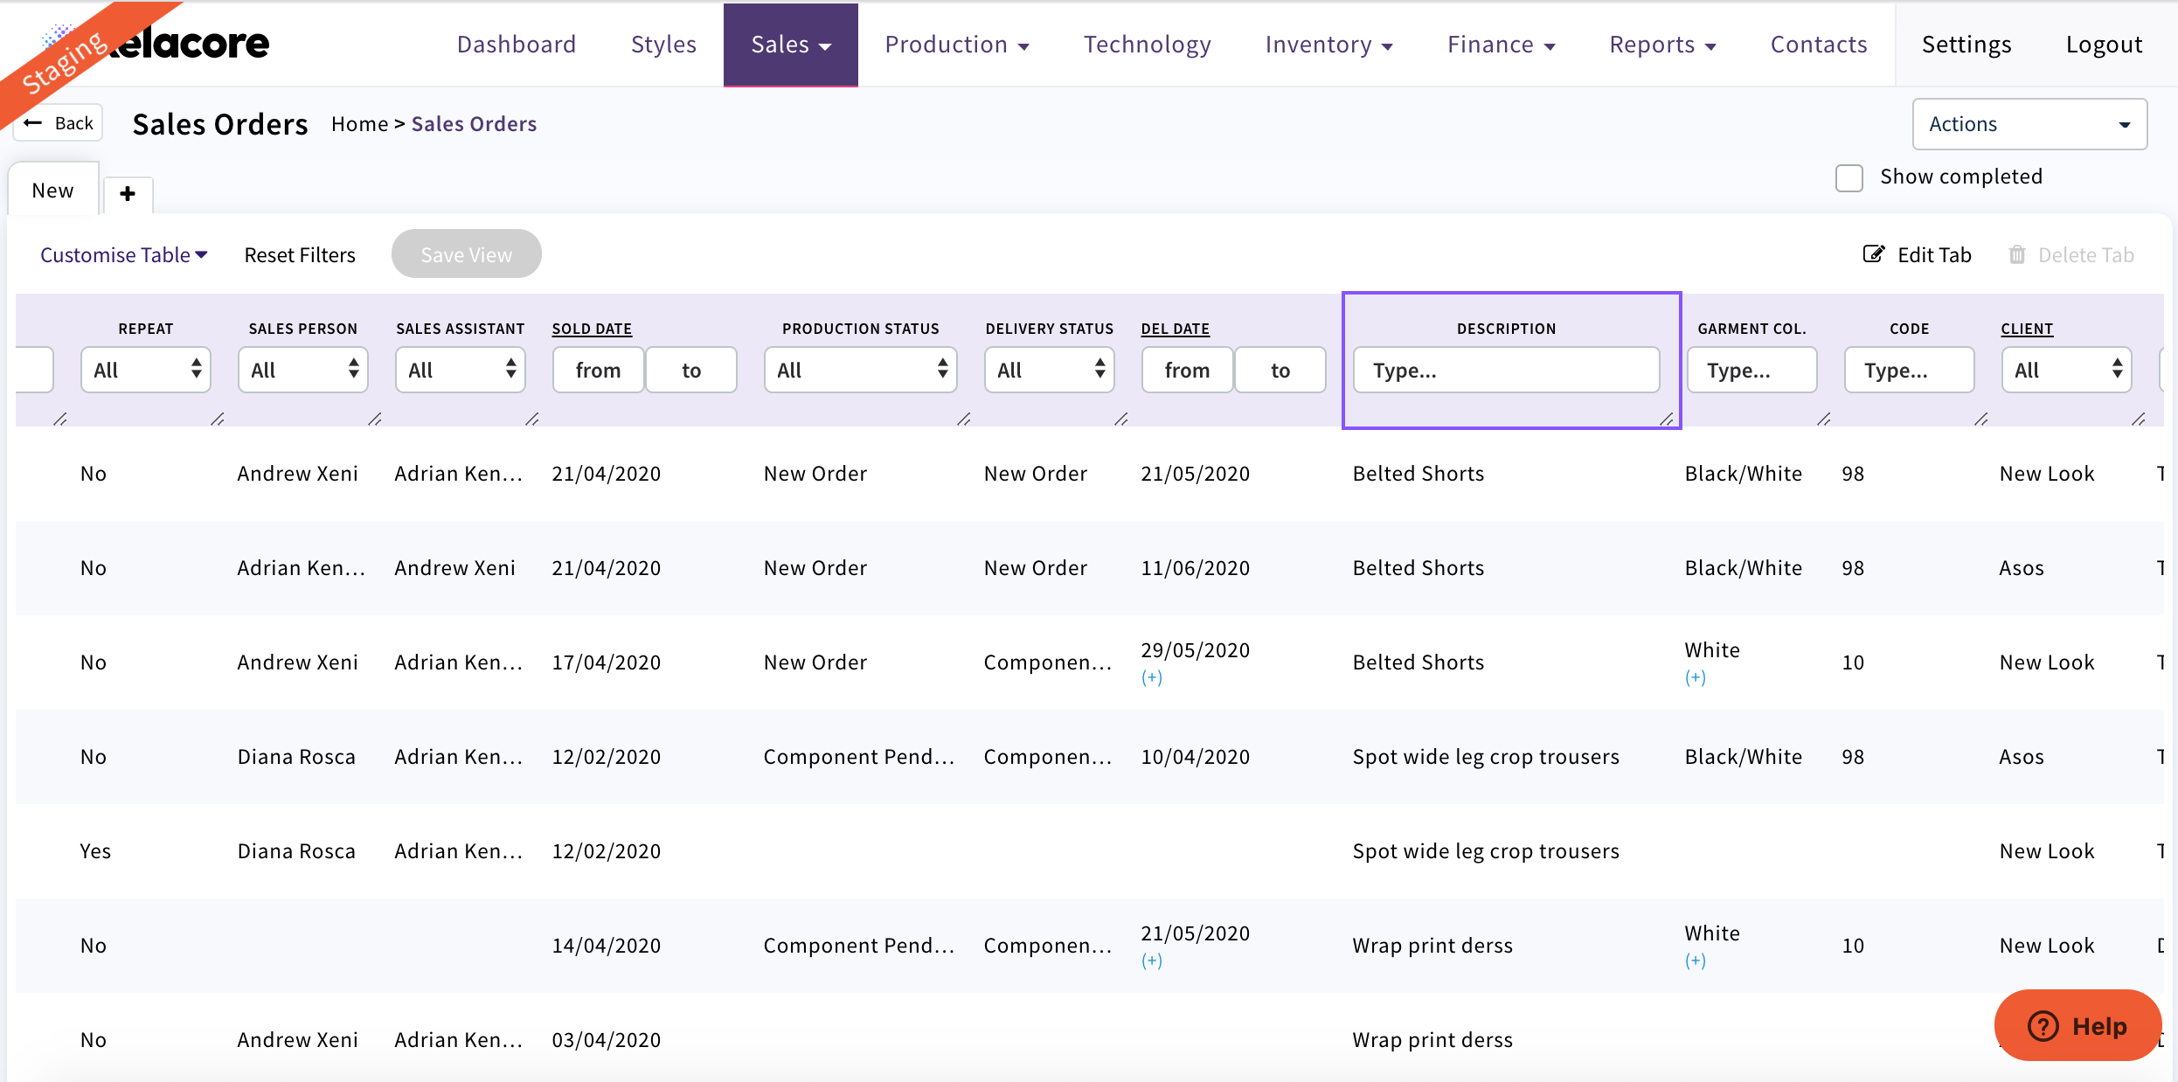The width and height of the screenshot is (2178, 1082).
Task: Click the plus icon to add a new tab
Action: 128,193
